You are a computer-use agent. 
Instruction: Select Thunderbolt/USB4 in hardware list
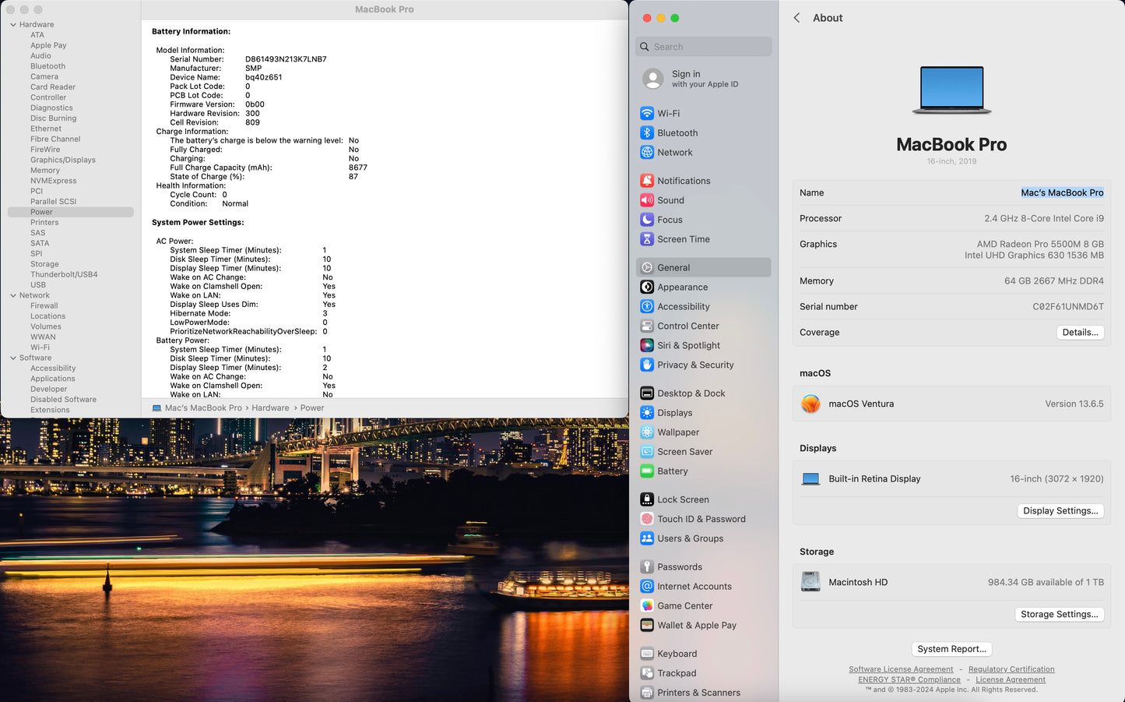tap(64, 274)
